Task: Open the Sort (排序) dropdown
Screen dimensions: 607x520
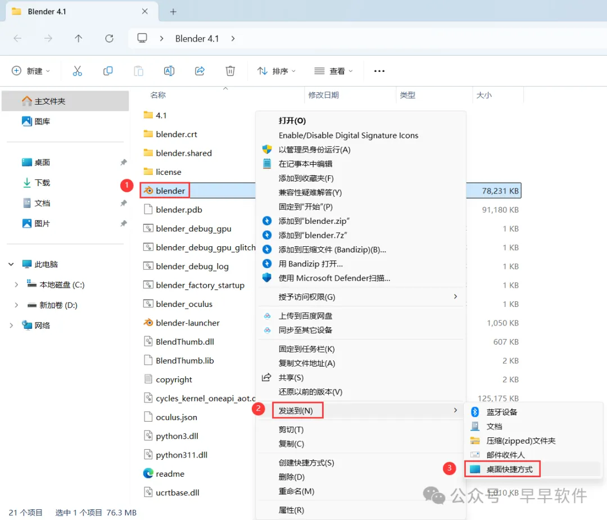Action: click(x=277, y=71)
